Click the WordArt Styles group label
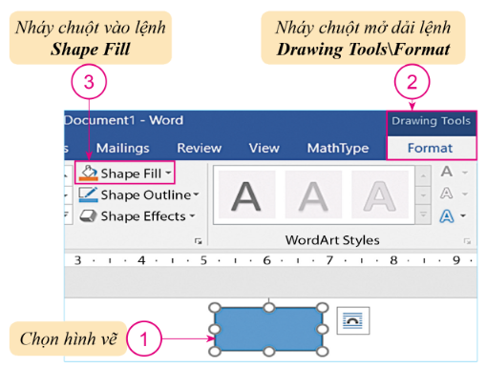Viewport: 487px width, 368px height. [332, 240]
